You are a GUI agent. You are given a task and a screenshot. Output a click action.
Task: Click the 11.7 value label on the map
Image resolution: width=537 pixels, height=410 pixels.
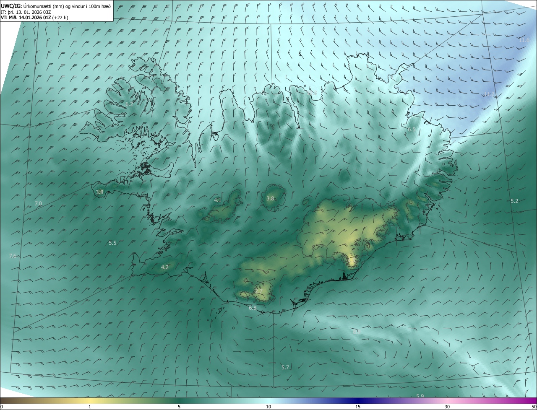coord(489,94)
